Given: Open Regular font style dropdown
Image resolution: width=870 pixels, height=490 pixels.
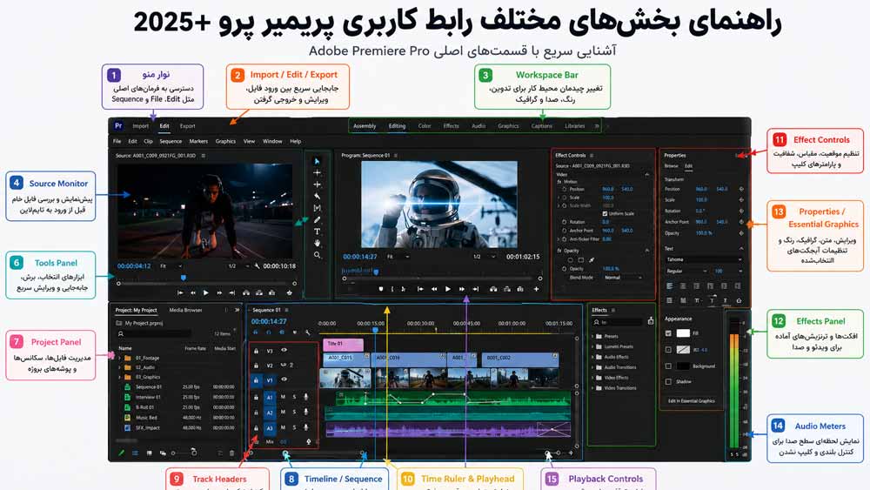Looking at the screenshot, I should tap(686, 271).
